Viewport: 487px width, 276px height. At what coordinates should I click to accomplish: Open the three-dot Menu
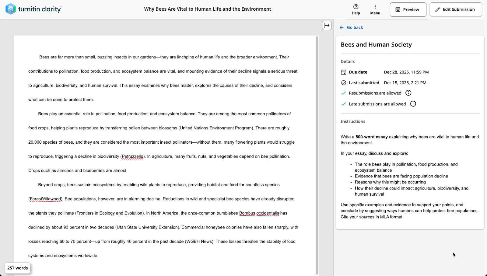(x=375, y=7)
